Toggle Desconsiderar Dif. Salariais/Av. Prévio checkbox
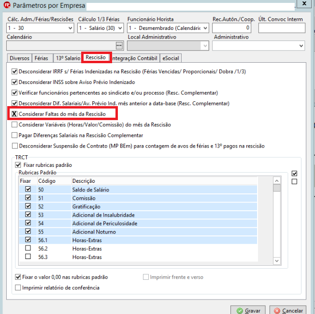 [x=14, y=103]
